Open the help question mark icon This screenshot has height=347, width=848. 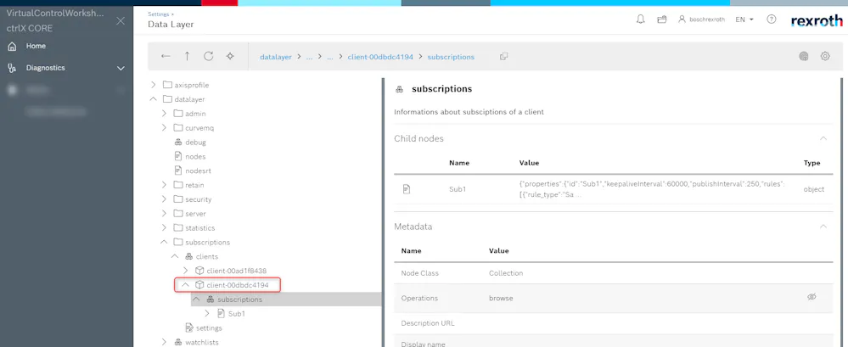772,20
